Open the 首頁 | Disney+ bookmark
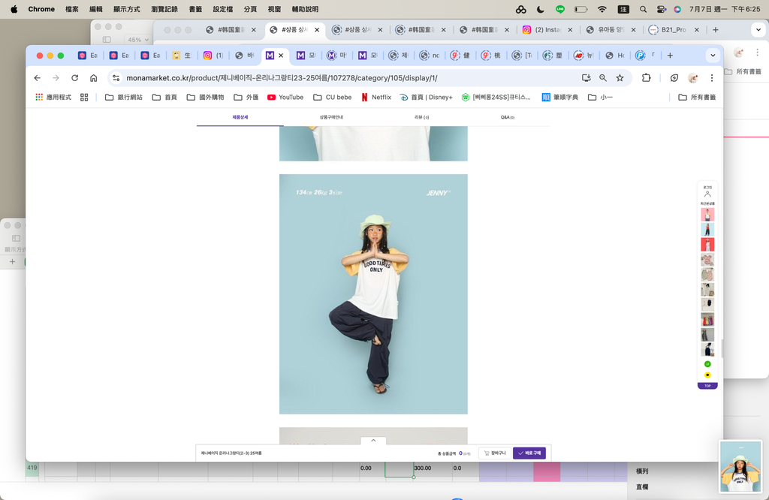The height and width of the screenshot is (500, 769). (427, 97)
